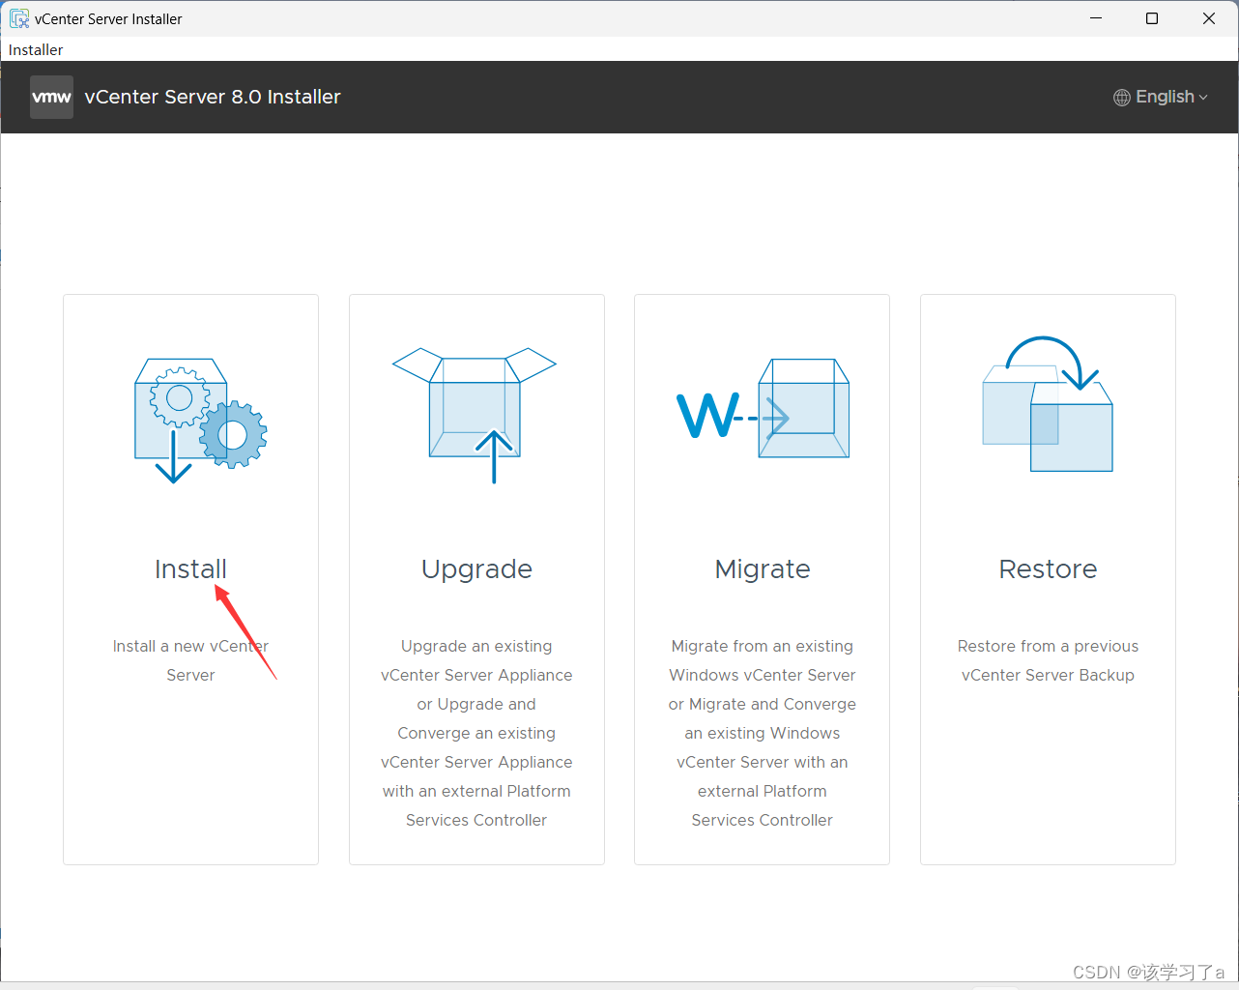Click 'Restore from a previous vCenter Server Backup' text
Viewport: 1239px width, 990px height.
pyautogui.click(x=1048, y=660)
